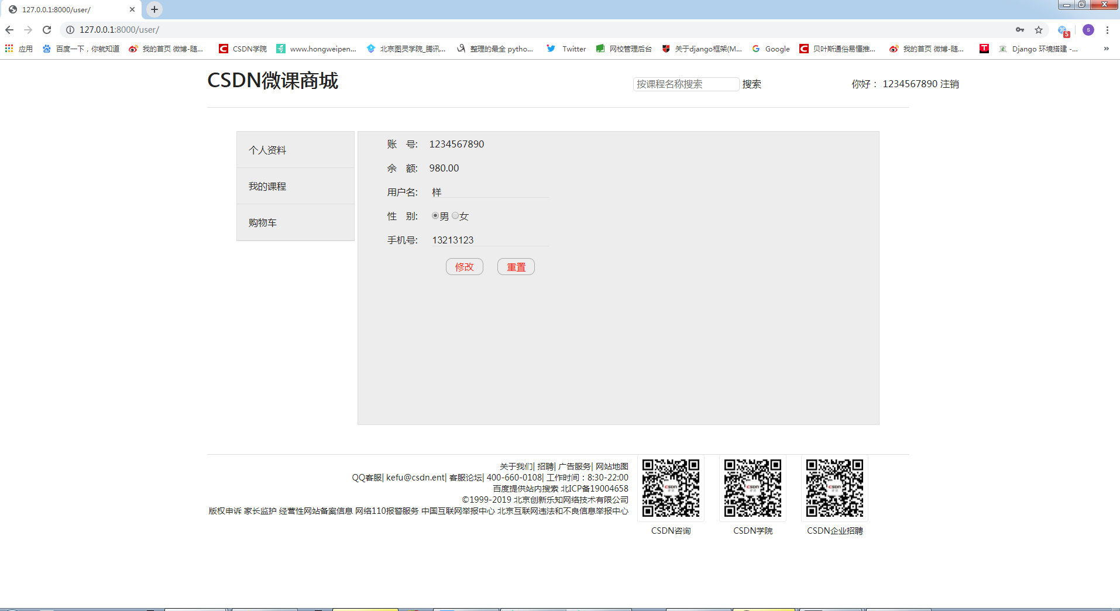Open the 关于django框架 bookmark

702,49
